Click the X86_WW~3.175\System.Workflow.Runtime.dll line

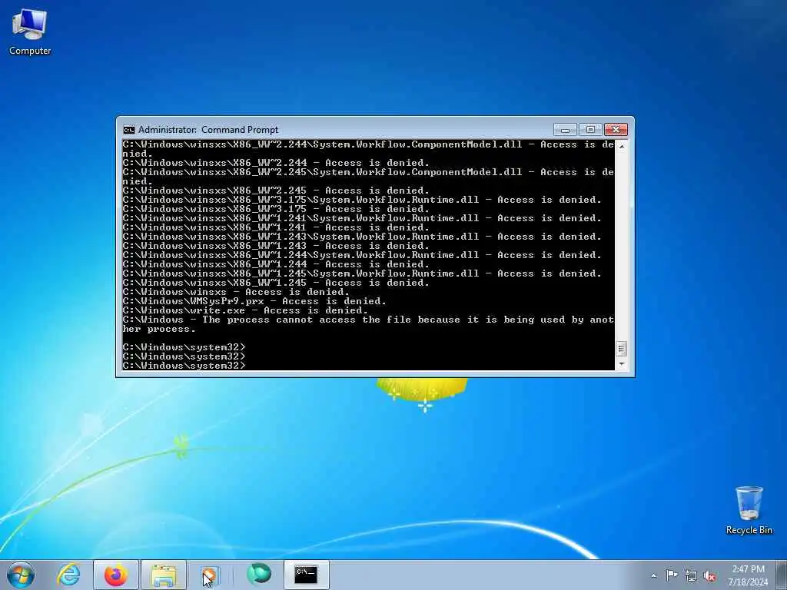tap(362, 200)
